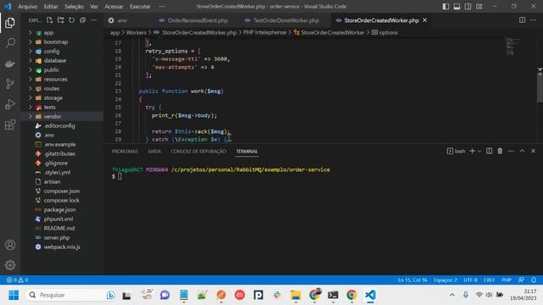Show the PROBLEMAS panel tab
Image resolution: width=543 pixels, height=305 pixels.
(x=125, y=152)
